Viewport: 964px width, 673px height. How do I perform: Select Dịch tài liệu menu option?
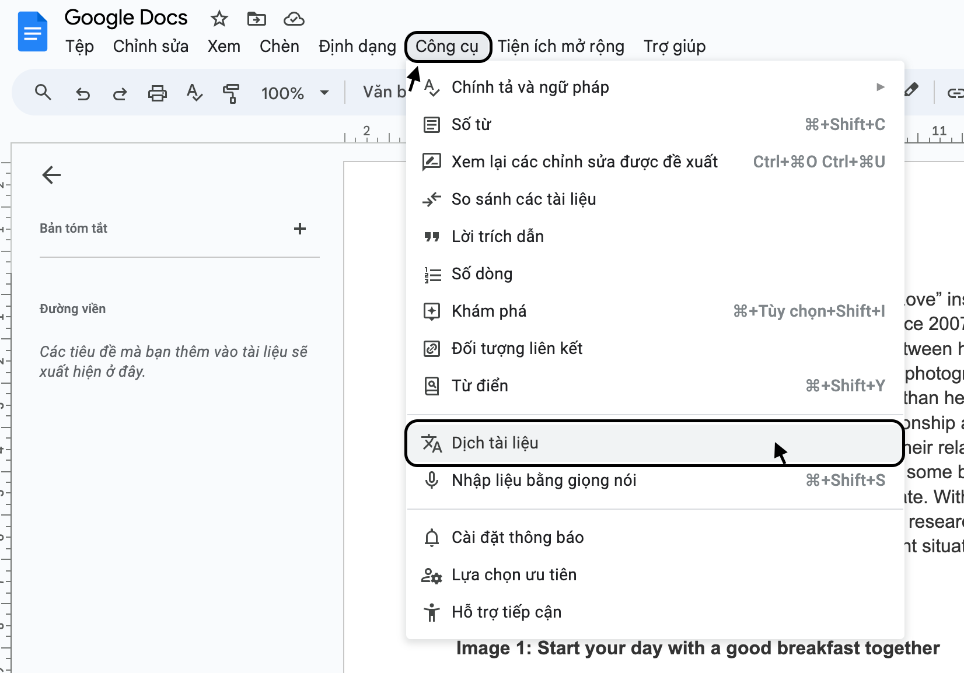pyautogui.click(x=654, y=443)
